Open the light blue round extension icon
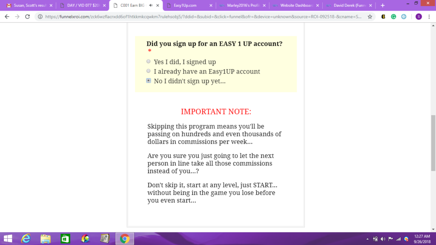This screenshot has height=245, width=436. (404, 17)
